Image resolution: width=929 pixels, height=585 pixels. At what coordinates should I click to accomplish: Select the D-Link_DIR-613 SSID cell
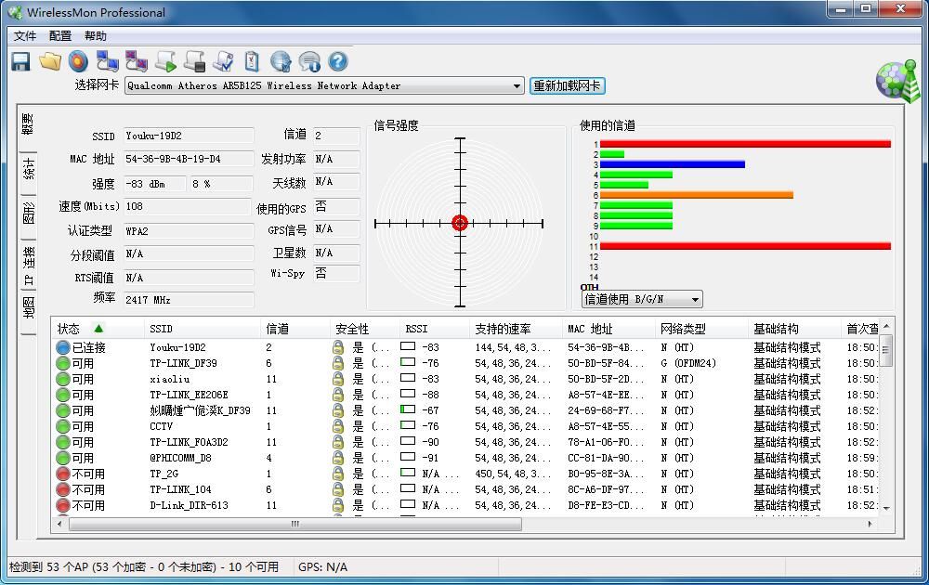pos(189,505)
